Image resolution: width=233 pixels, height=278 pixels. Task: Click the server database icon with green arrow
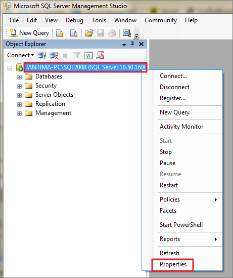20,67
